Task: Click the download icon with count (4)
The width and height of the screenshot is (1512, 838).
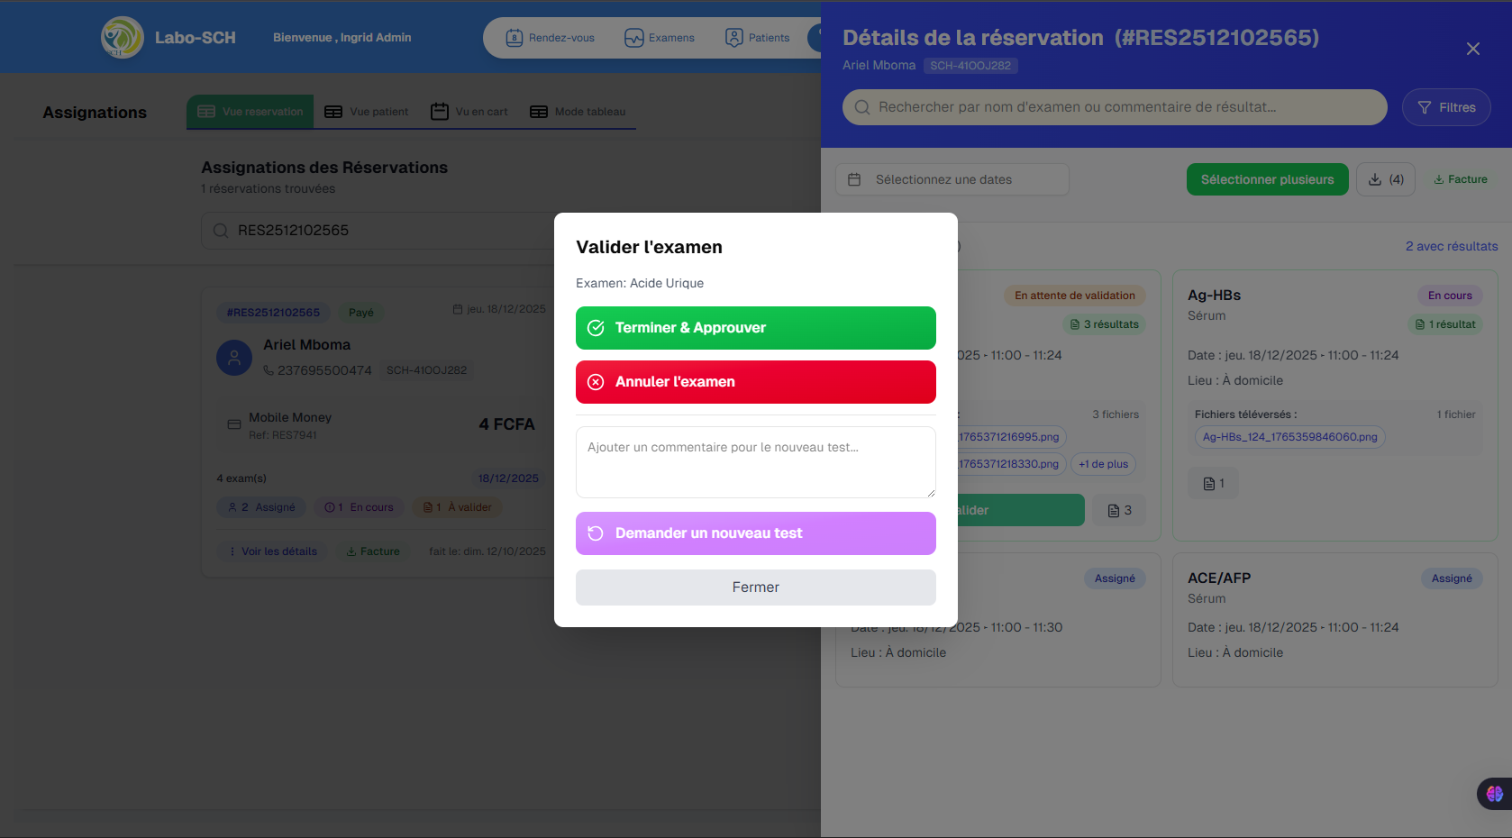Action: click(1385, 179)
